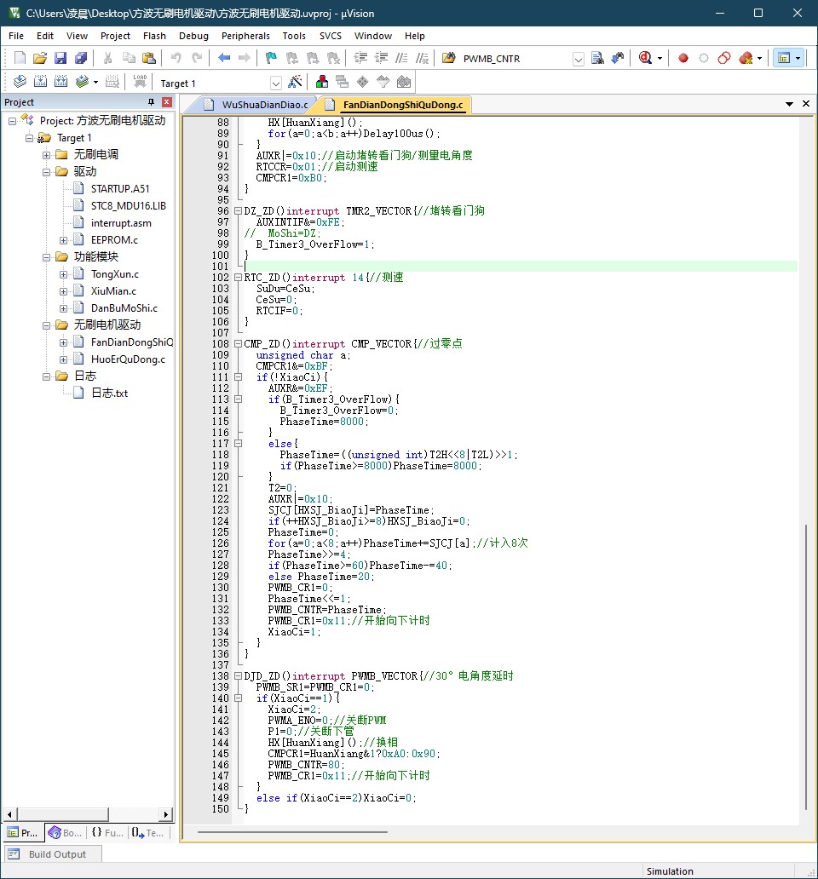Expand the 无刷电调 folder in project tree
The height and width of the screenshot is (879, 818).
(47, 155)
